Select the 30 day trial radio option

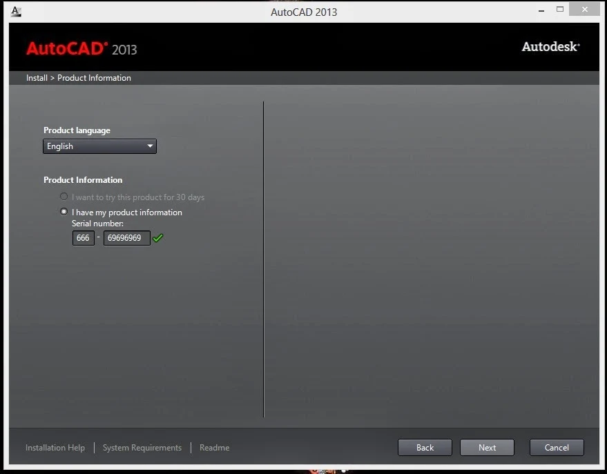[64, 197]
